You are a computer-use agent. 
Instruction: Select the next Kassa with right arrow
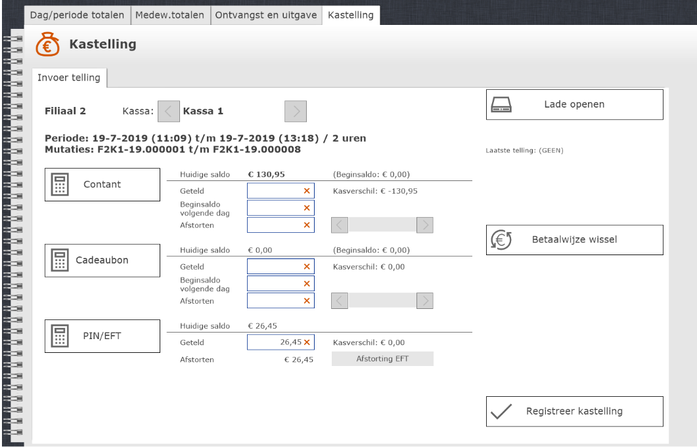pos(296,112)
